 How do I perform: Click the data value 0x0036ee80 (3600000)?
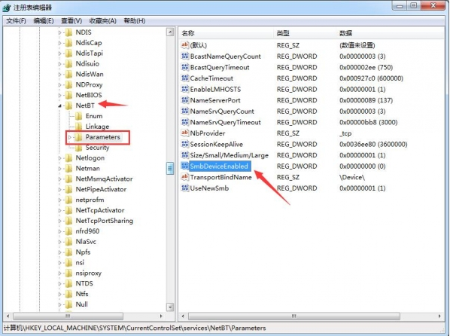[x=373, y=145]
